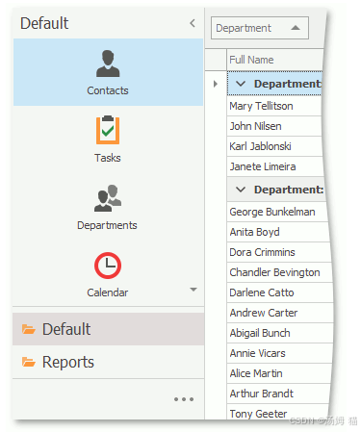The height and width of the screenshot is (432, 361).
Task: Select the George Bunkelman row
Action: pyautogui.click(x=277, y=212)
